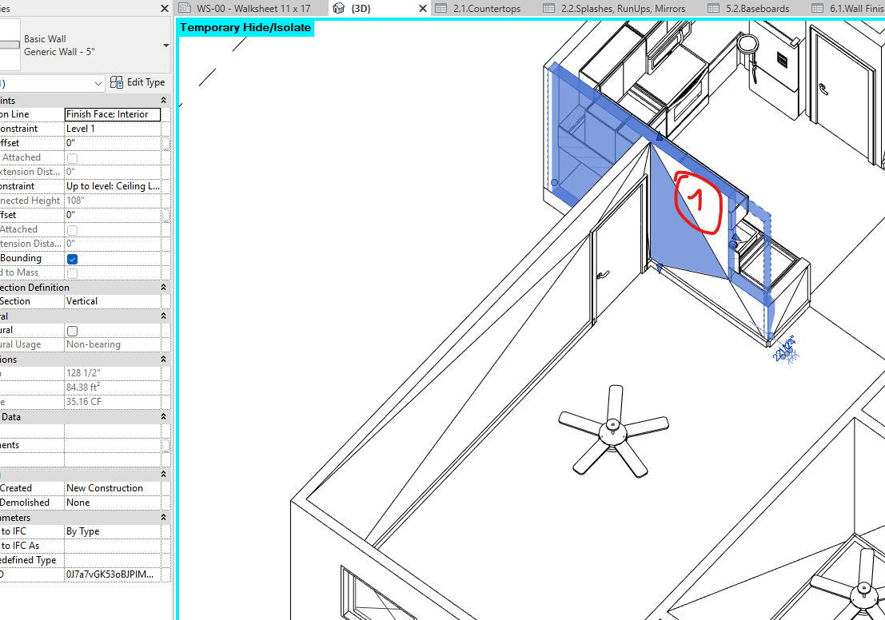Collapse the Cross-Section Definition section
The height and width of the screenshot is (620, 885).
(x=164, y=287)
